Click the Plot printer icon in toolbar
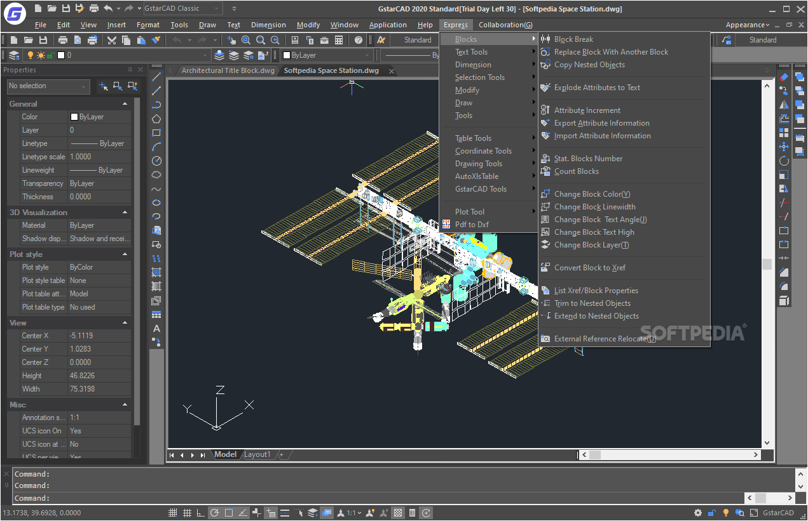808x521 pixels. point(62,40)
